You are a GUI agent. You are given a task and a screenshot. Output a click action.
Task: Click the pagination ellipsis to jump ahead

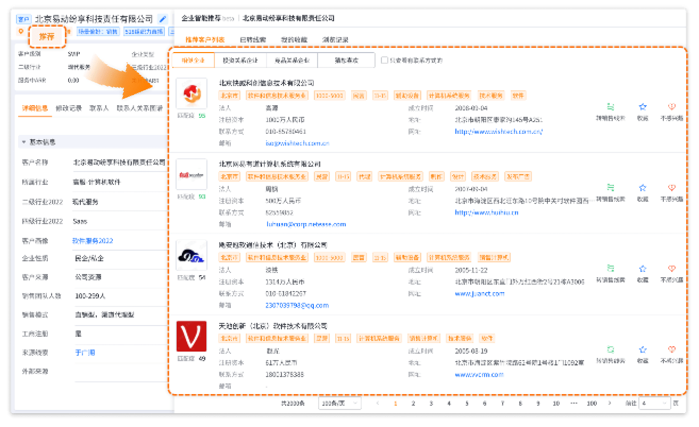click(574, 404)
